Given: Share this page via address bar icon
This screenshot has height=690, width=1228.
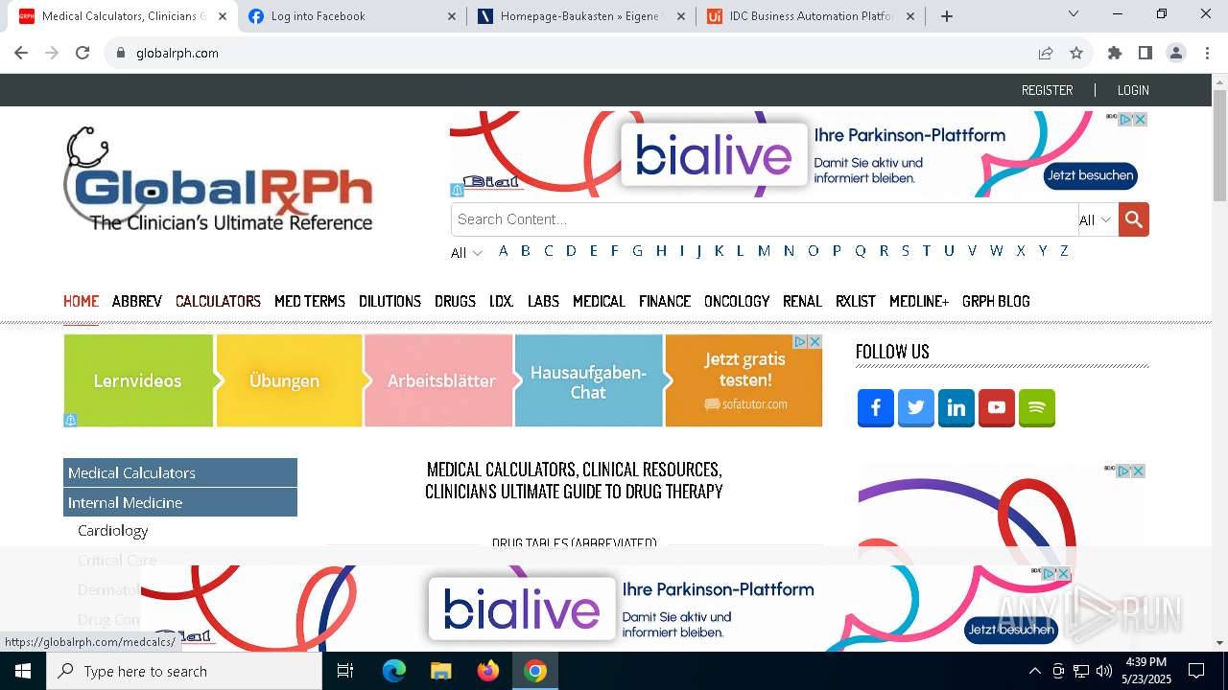Looking at the screenshot, I should coord(1046,53).
